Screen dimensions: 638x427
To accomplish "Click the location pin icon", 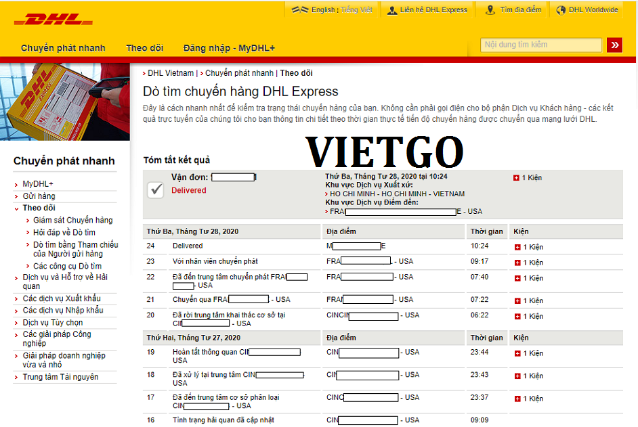I will [490, 9].
